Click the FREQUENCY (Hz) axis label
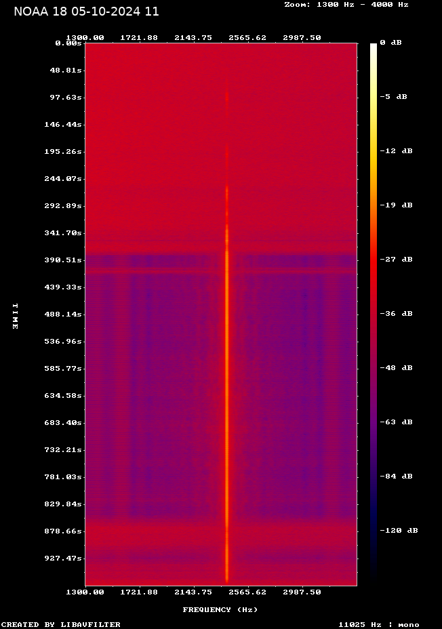442x629 pixels. (220, 610)
